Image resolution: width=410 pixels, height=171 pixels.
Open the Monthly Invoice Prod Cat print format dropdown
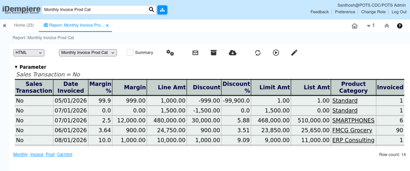88,52
